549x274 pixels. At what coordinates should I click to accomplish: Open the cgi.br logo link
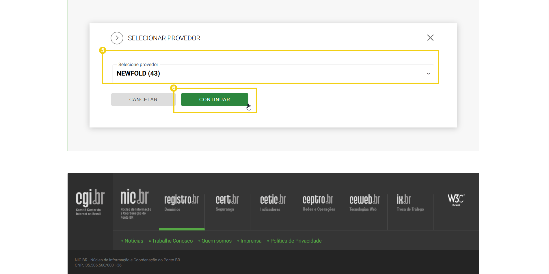[90, 202]
